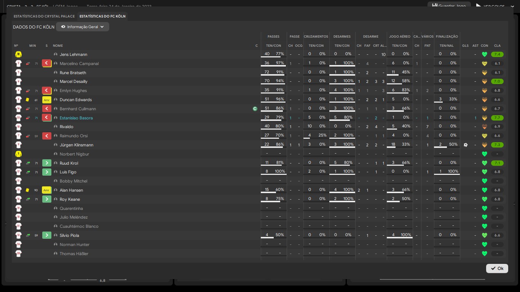Viewport: 520px width, 292px height.
Task: Click the profile icon next to Rune Bratseth
Action: (56, 73)
